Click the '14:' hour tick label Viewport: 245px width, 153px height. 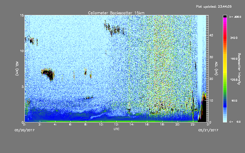pyautogui.click(x=132, y=125)
